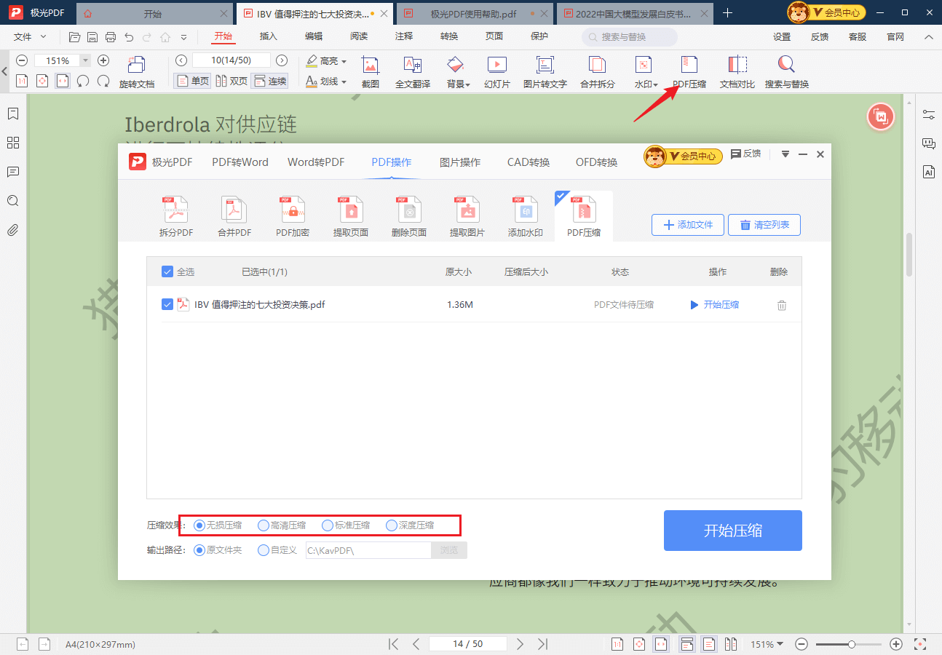Select the 深度压缩 radio option
This screenshot has width=942, height=655.
392,525
